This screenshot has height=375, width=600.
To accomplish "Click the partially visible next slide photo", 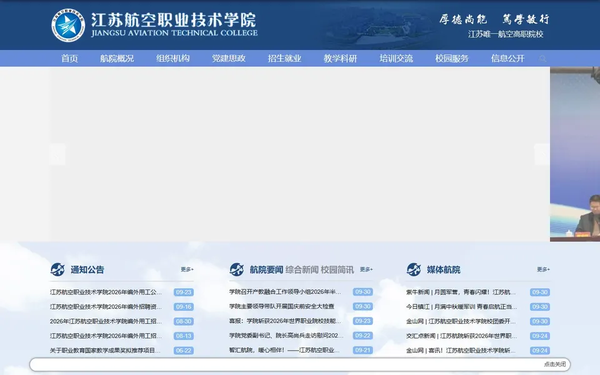I will 575,154.
